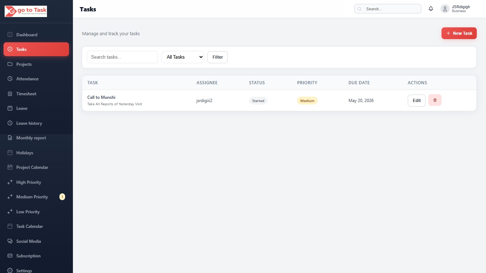Click the Filter button
486x273 pixels.
tap(217, 57)
